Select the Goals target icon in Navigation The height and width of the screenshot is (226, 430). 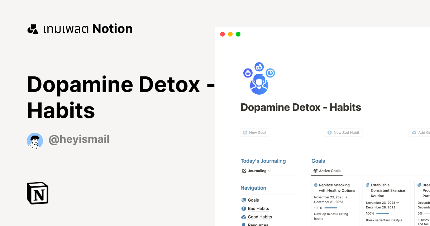click(x=244, y=200)
